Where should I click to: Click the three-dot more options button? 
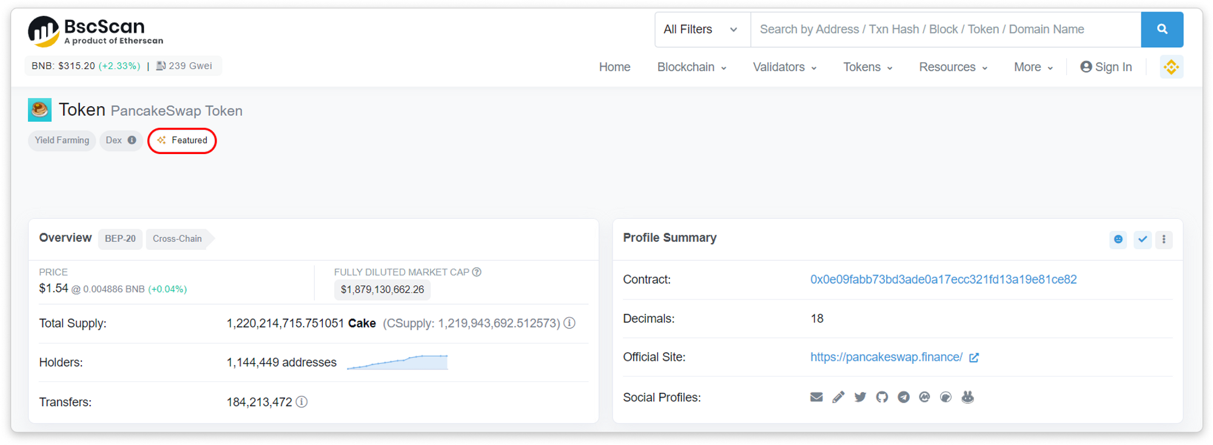tap(1163, 239)
